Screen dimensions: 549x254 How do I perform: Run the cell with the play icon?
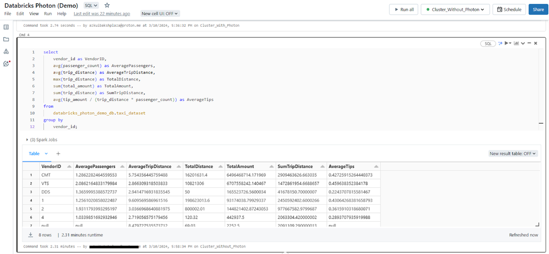coord(506,43)
